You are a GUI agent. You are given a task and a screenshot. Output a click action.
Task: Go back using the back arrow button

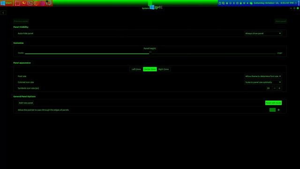tap(3, 13)
